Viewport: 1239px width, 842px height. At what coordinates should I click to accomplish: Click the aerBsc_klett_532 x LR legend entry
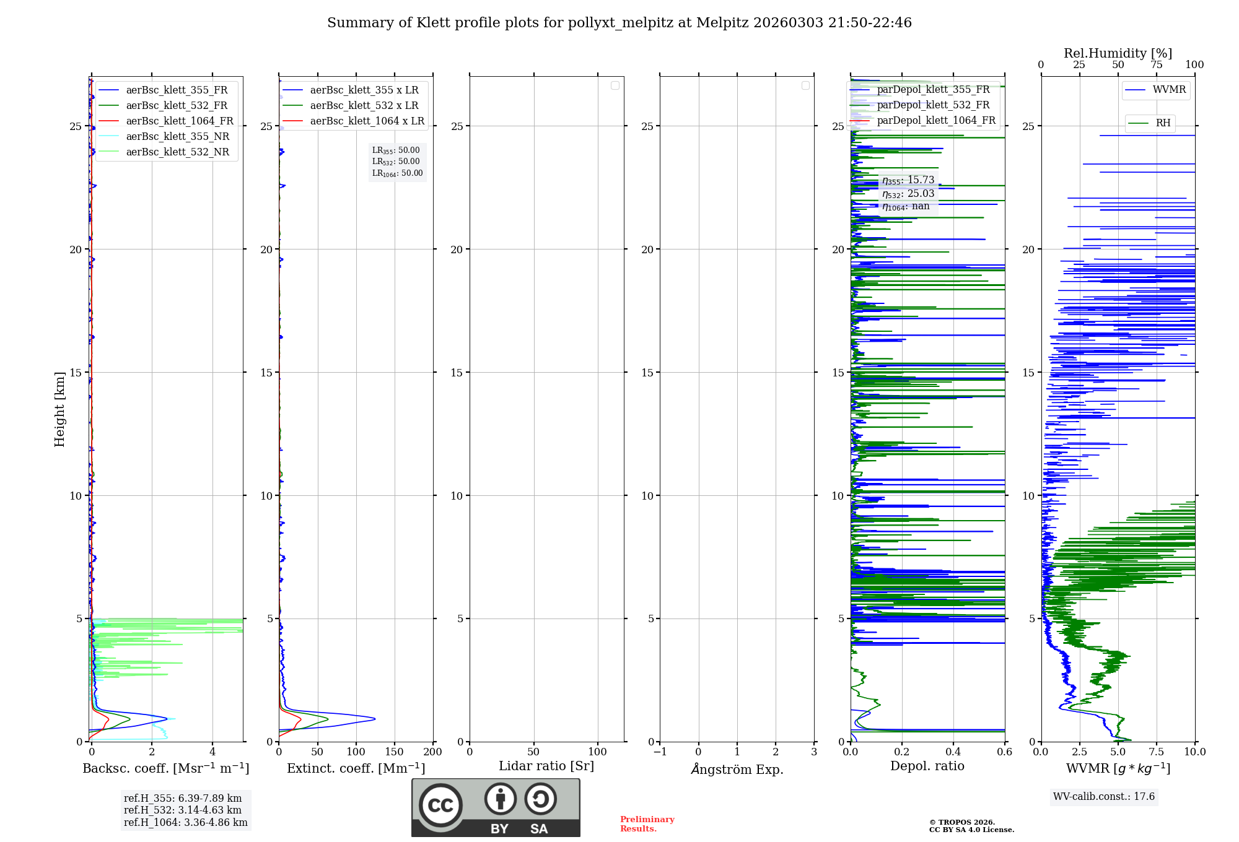point(364,106)
